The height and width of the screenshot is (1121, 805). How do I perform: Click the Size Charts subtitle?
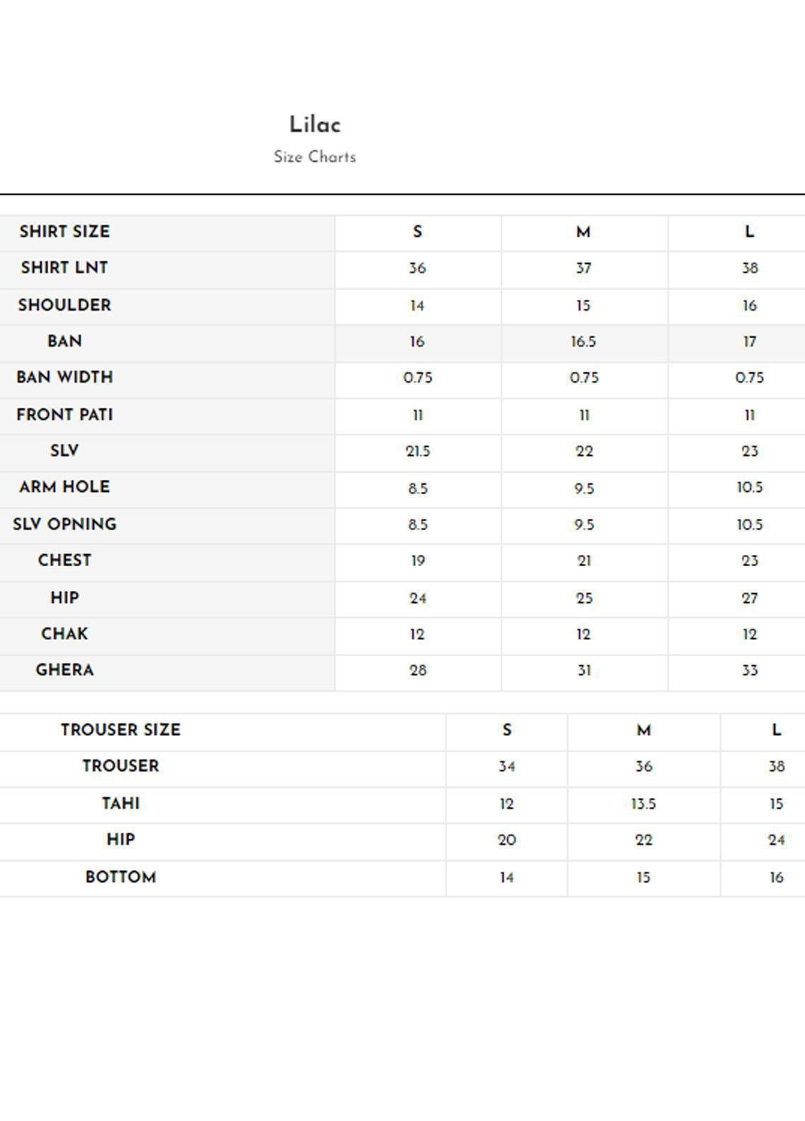[315, 157]
